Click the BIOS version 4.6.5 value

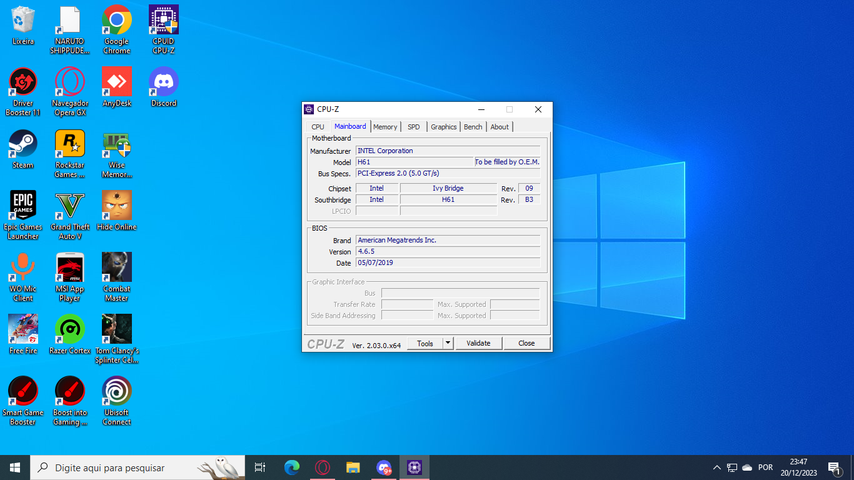point(448,251)
